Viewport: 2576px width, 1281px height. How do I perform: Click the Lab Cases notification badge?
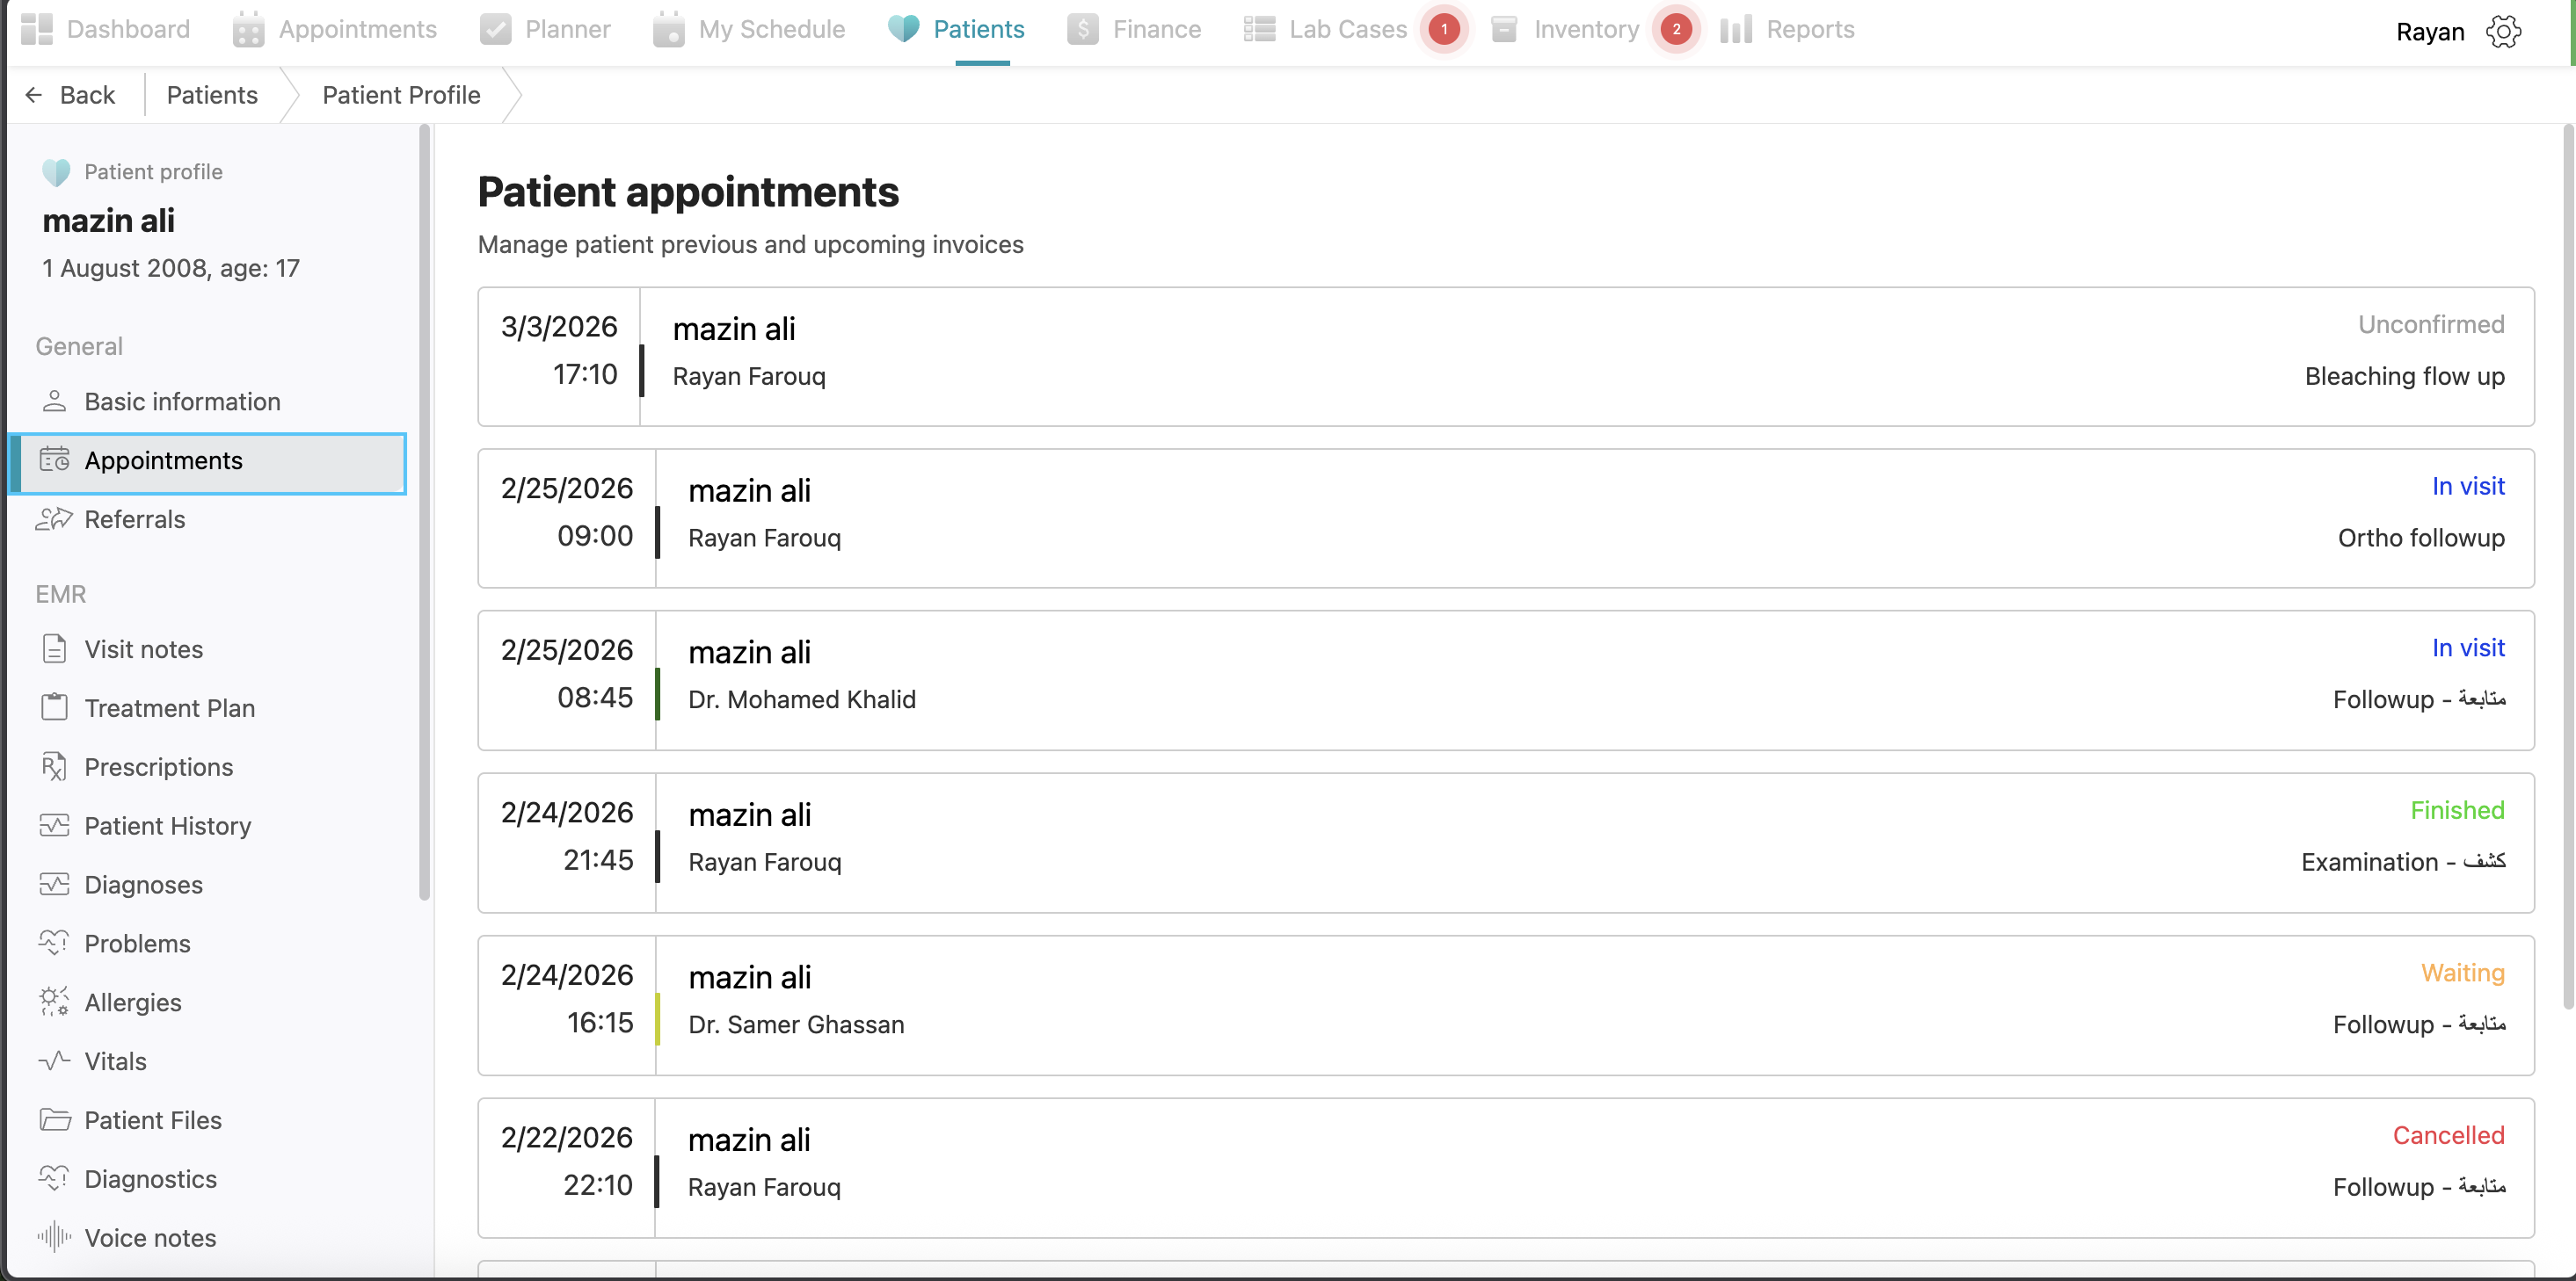(1443, 29)
